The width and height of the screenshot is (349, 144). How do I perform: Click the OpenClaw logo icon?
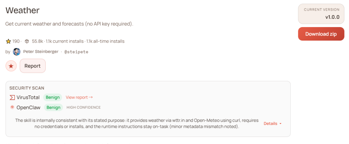(x=12, y=107)
